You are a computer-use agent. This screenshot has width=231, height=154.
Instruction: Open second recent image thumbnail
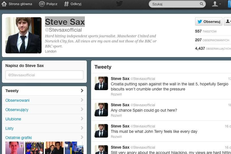34,148
